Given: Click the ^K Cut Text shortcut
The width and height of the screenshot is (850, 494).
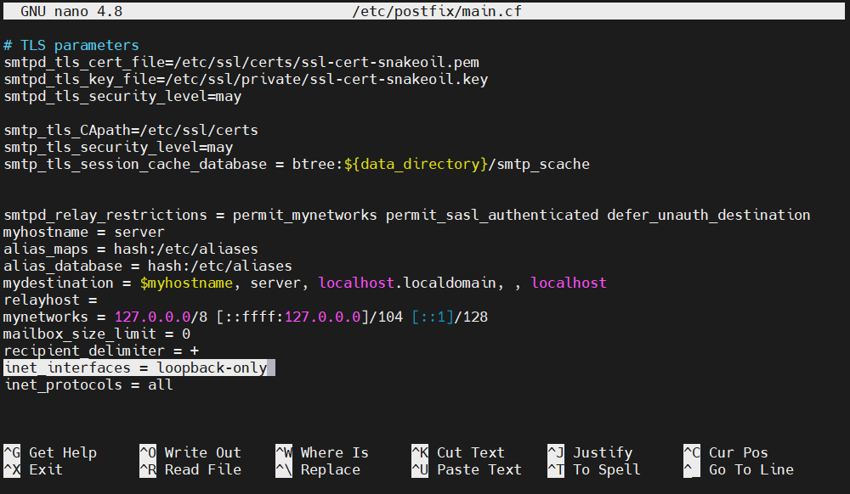Looking at the screenshot, I should [x=458, y=452].
